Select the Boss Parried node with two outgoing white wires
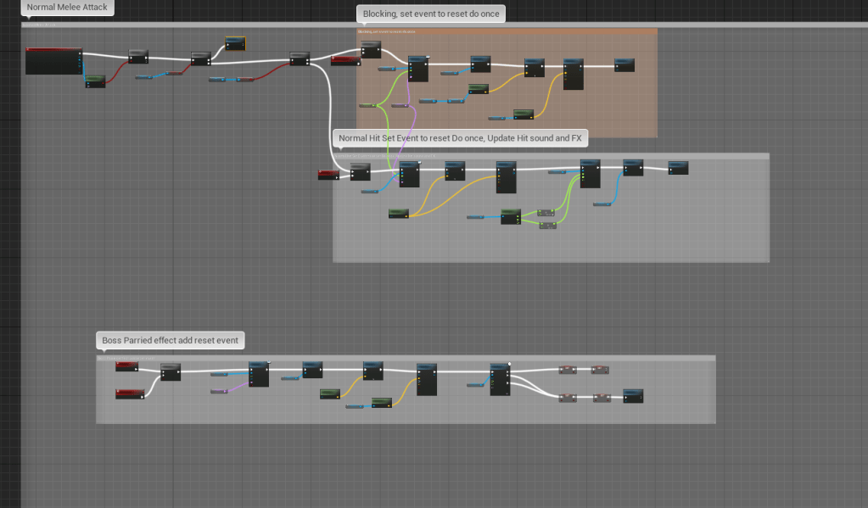The image size is (868, 508). coord(500,377)
